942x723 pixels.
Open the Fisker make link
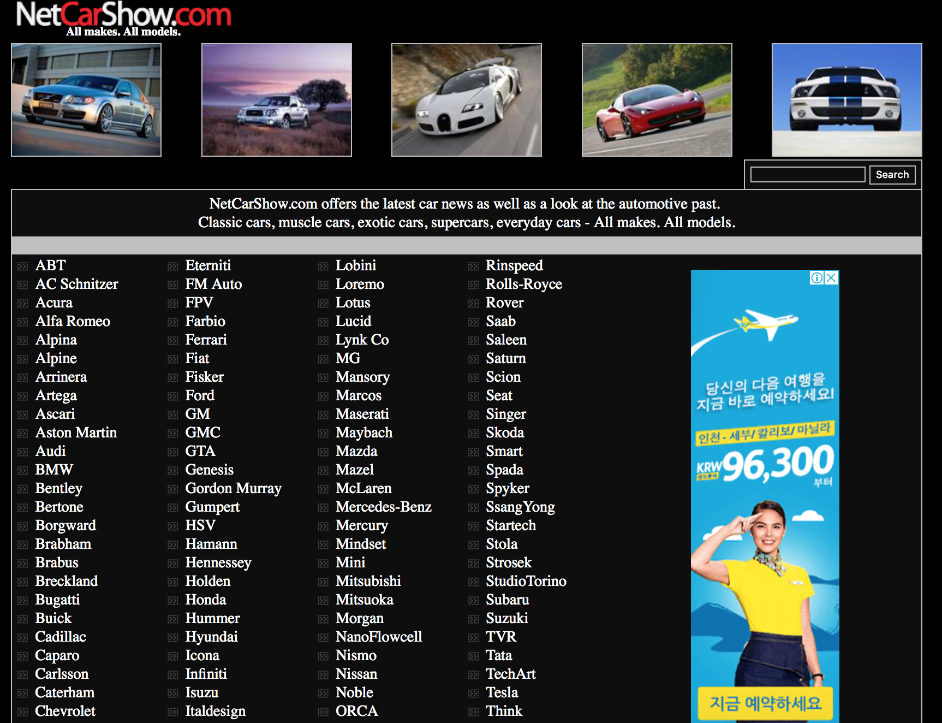(x=205, y=377)
